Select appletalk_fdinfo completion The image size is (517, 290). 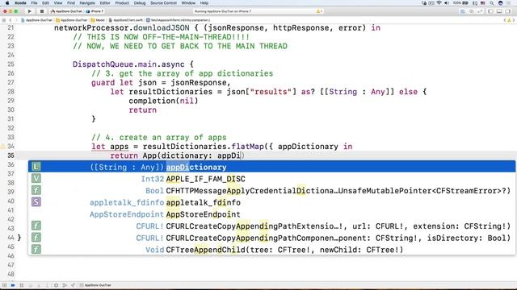(271, 202)
